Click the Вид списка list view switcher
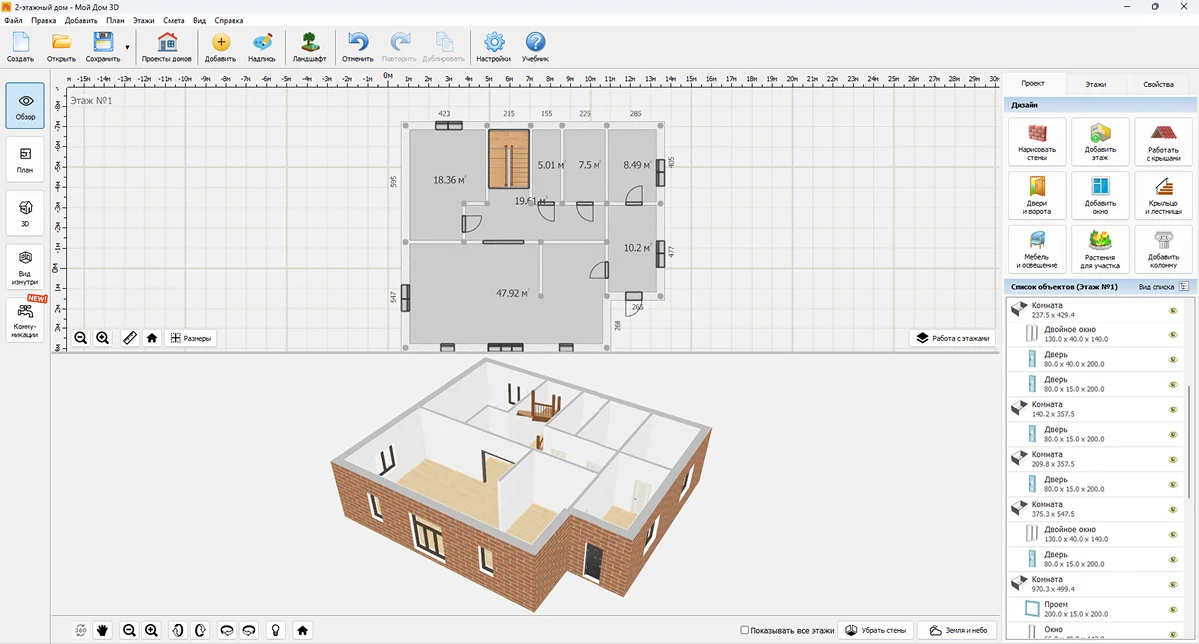Screen dimensions: 1199x644 tap(1164, 287)
